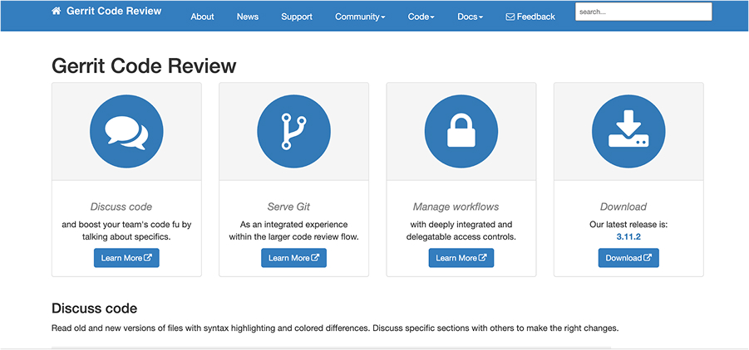The width and height of the screenshot is (749, 350).
Task: Click the 'Read old and new versions' paragraph
Action: pos(335,328)
